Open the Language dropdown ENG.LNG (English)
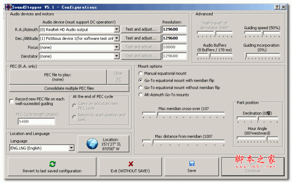 tap(72, 148)
